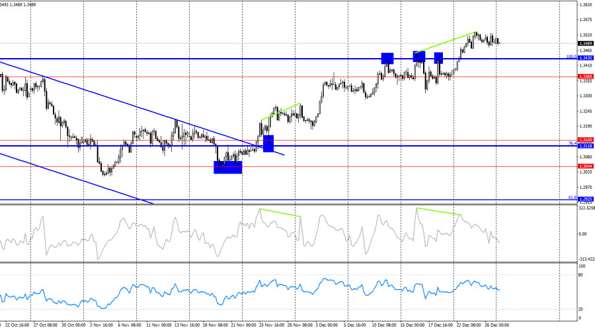Click the 3 Nov 16:00 time label
595x330 pixels.
point(101,325)
